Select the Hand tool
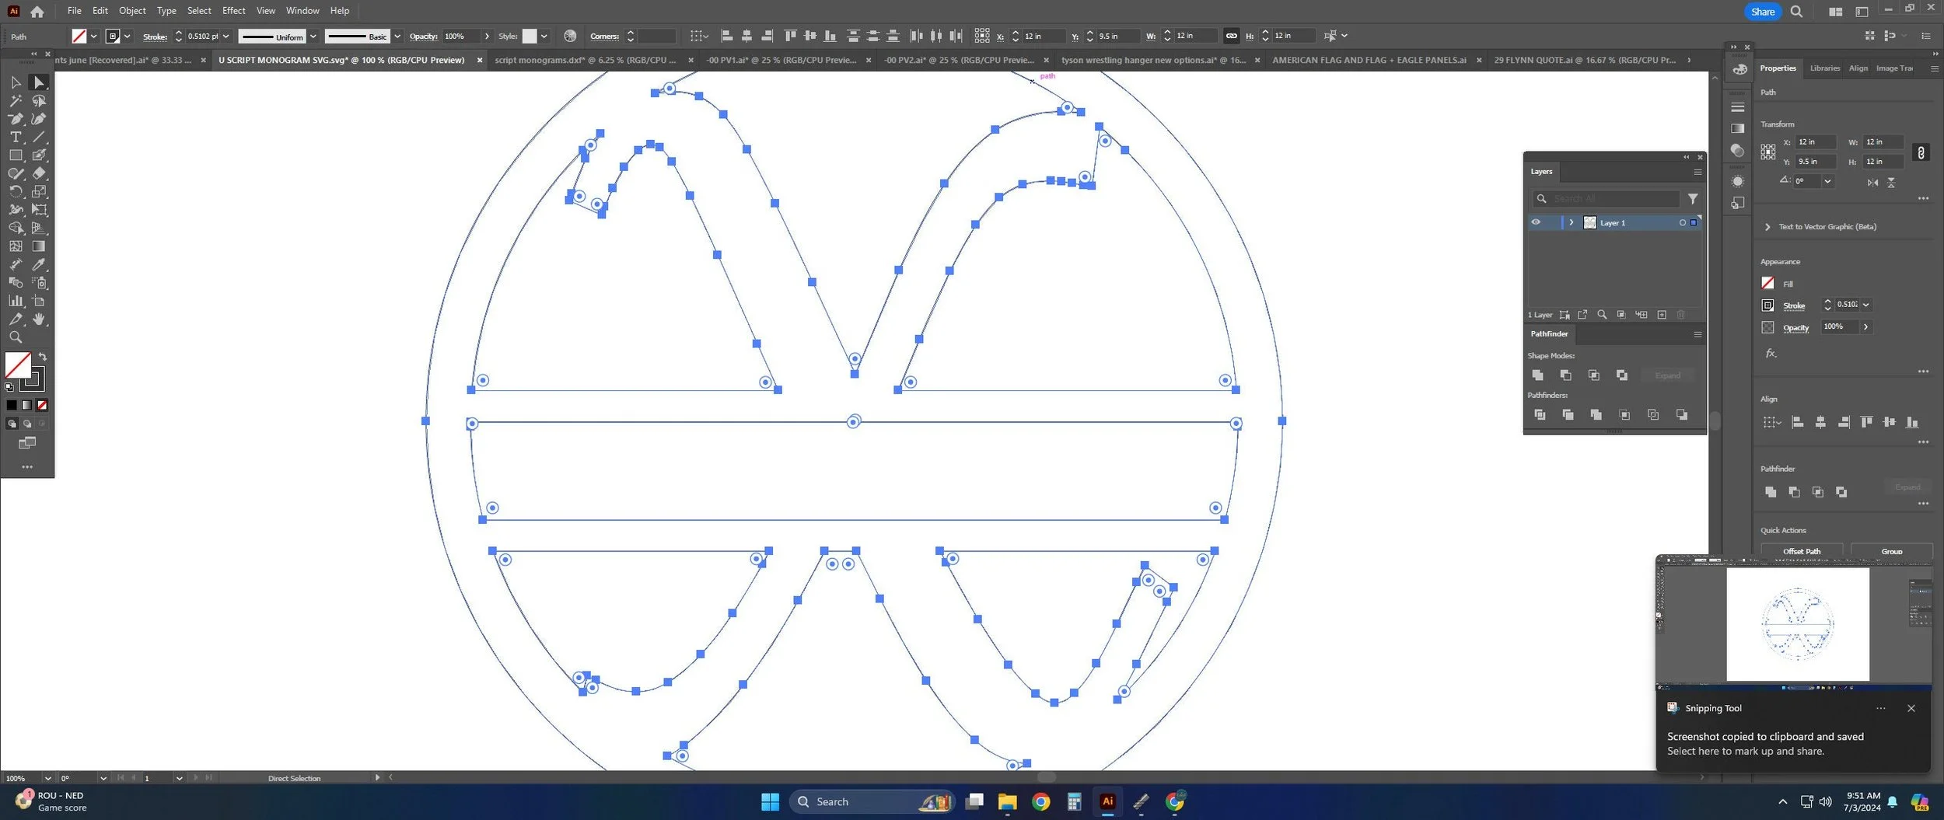The image size is (1944, 820). coord(39,319)
